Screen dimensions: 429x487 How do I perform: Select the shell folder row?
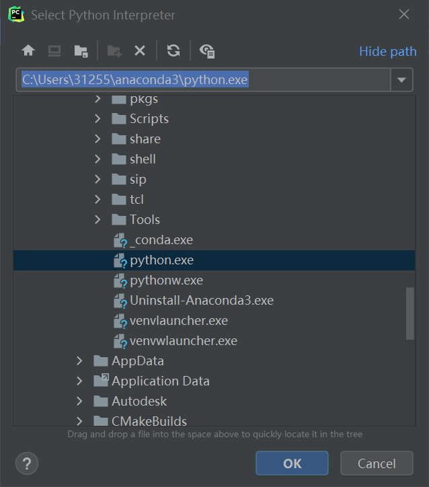pos(214,159)
